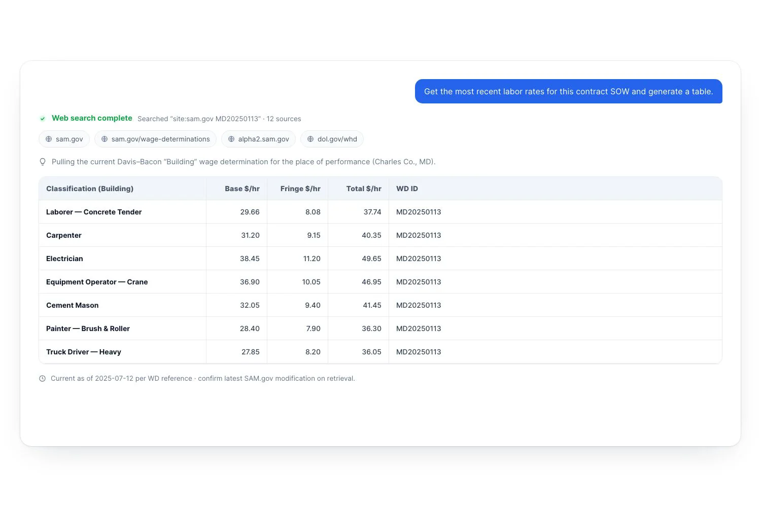Click the lightbulb icon beside Pulling the current

coord(43,162)
